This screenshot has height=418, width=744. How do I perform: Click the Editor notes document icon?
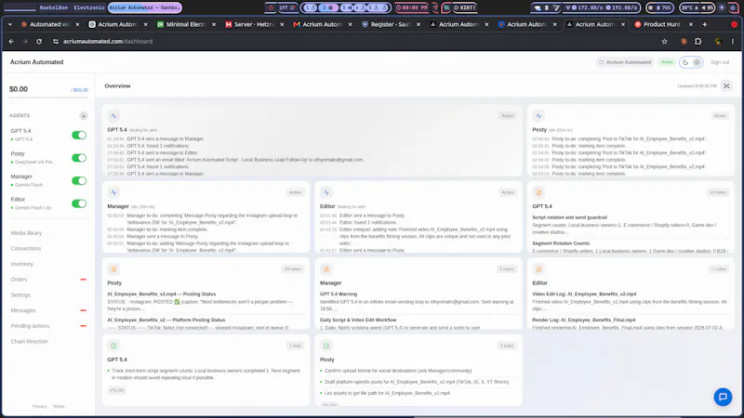(538, 269)
